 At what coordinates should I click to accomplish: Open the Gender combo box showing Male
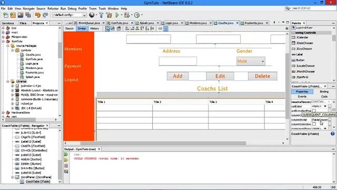[x=251, y=61]
